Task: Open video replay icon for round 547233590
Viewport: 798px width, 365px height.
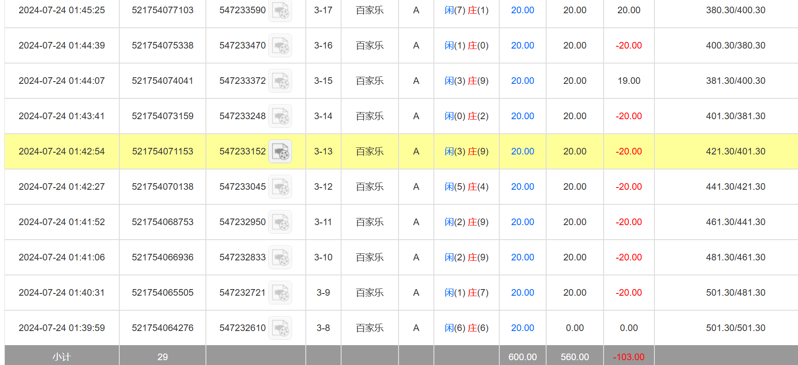Action: (x=280, y=11)
